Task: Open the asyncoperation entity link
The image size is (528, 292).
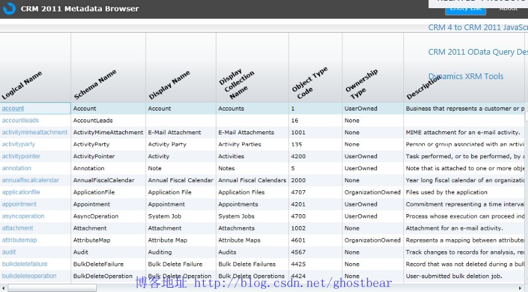Action: point(23,216)
